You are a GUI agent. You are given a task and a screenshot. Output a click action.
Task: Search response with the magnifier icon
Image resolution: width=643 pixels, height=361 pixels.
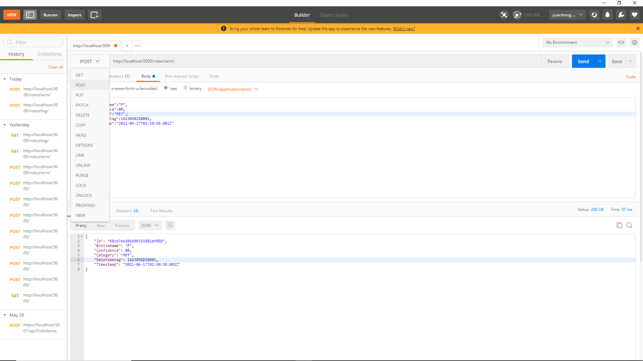pos(629,225)
